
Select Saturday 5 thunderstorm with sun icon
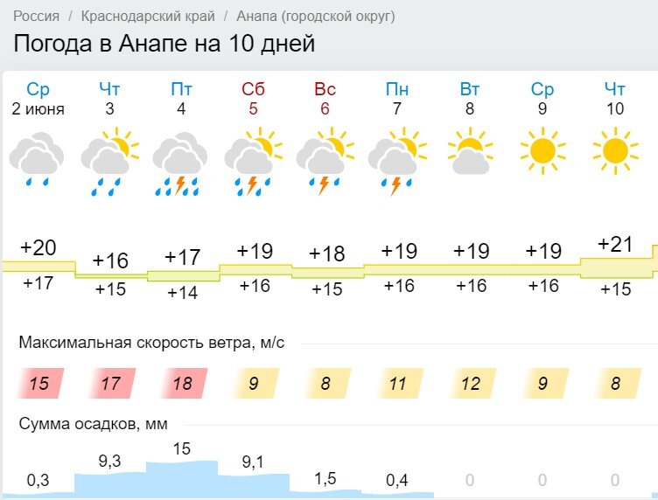tap(254, 162)
